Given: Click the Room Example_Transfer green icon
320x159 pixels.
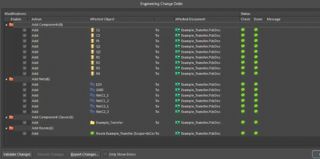Looking at the screenshot, I should pos(92,133).
